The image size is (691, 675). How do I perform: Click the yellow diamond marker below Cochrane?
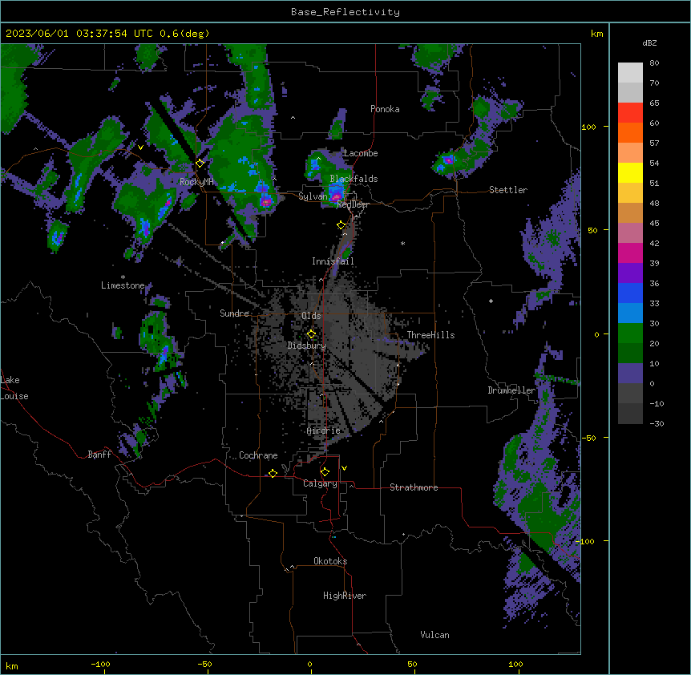point(273,473)
